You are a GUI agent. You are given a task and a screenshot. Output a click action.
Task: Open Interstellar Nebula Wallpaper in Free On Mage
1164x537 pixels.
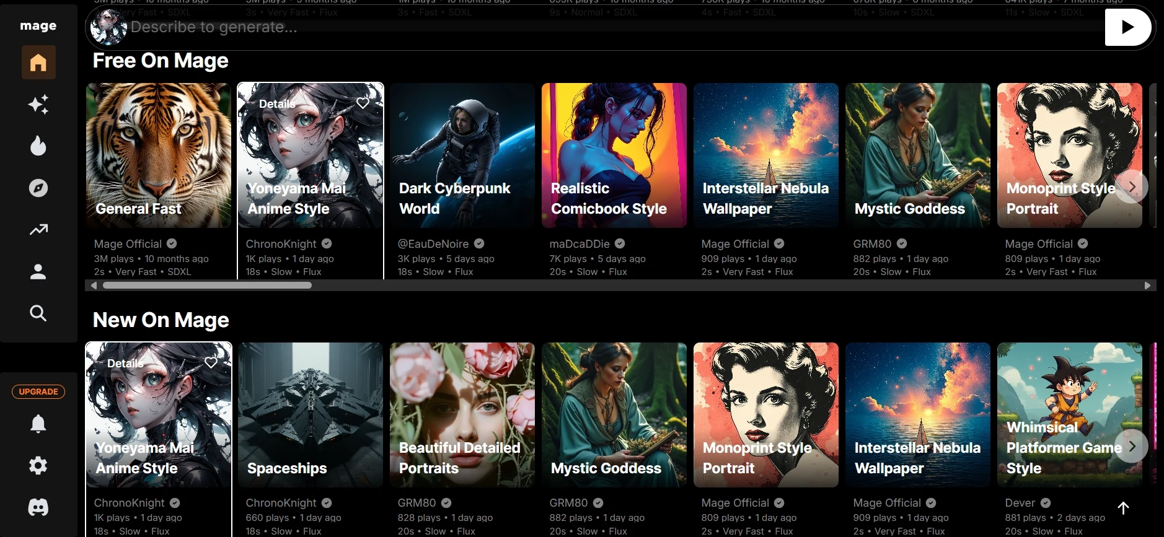[x=766, y=155]
